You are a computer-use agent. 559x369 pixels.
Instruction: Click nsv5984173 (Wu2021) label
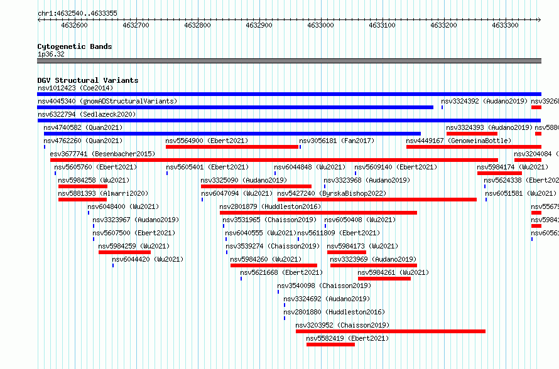coord(362,246)
